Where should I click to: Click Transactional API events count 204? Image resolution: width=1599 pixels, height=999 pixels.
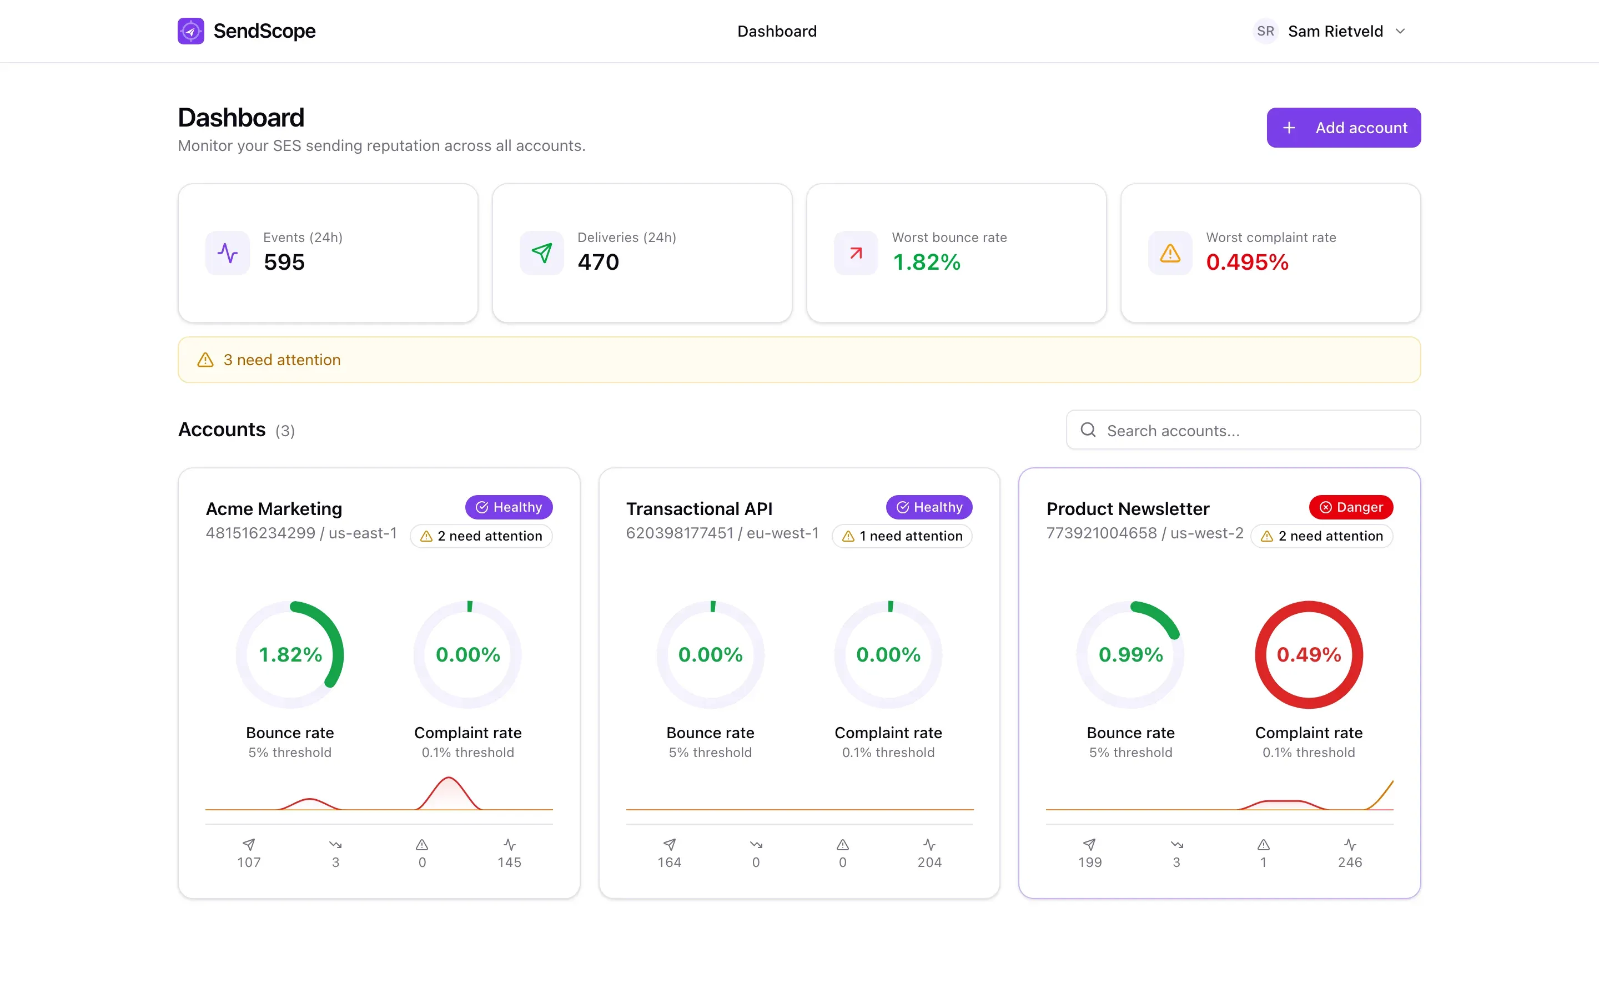929,862
